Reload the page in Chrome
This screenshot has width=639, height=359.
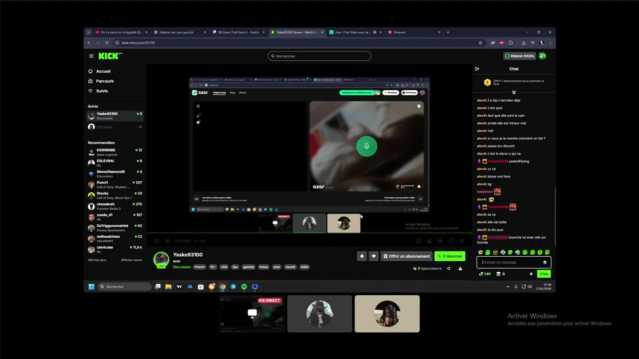107,43
